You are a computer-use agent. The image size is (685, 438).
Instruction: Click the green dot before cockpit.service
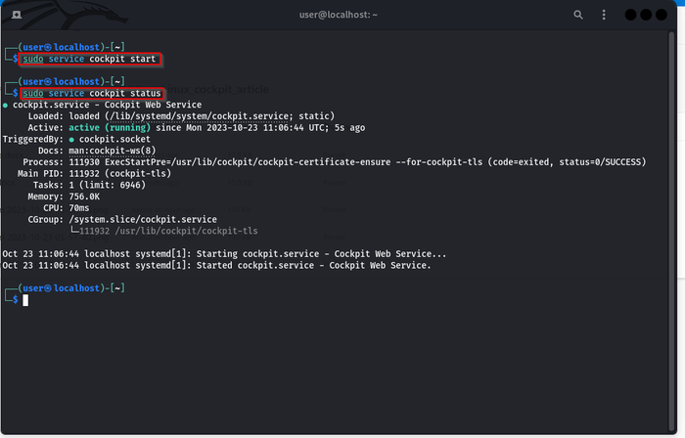[x=6, y=105]
